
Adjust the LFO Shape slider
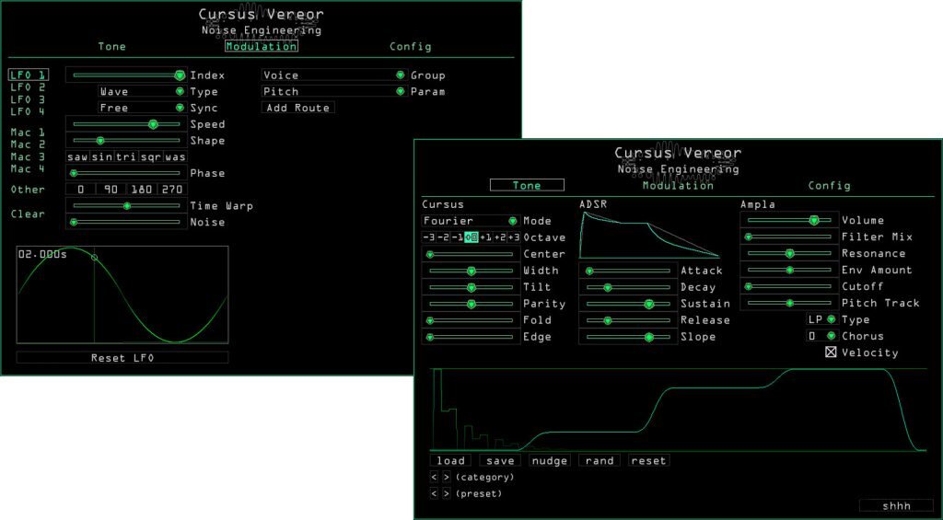126,141
